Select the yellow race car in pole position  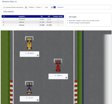pos(29,44)
